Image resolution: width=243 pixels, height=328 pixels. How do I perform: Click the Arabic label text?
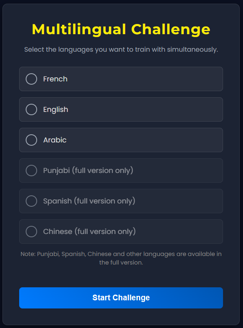(55, 140)
